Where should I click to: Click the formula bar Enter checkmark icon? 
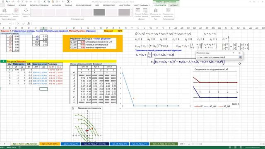coord(23,24)
